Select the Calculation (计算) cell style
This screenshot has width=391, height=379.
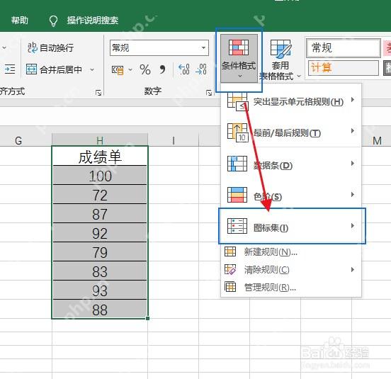[344, 67]
